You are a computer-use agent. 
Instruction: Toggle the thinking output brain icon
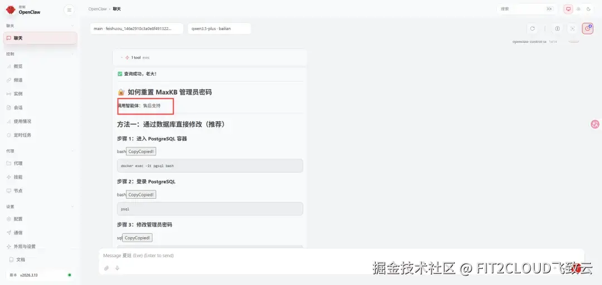click(x=557, y=28)
